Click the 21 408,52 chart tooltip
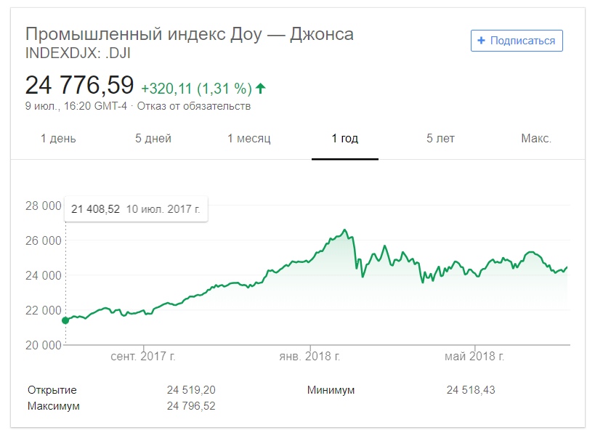This screenshot has width=595, height=438. (136, 209)
